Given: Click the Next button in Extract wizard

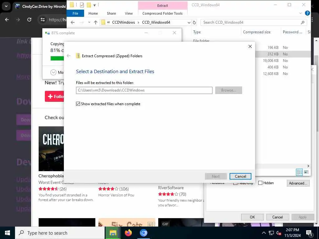Looking at the screenshot, I should click(x=216, y=176).
